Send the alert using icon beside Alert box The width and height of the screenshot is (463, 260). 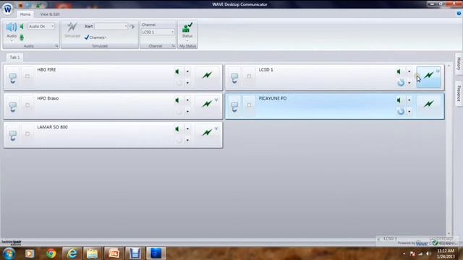[x=132, y=27]
